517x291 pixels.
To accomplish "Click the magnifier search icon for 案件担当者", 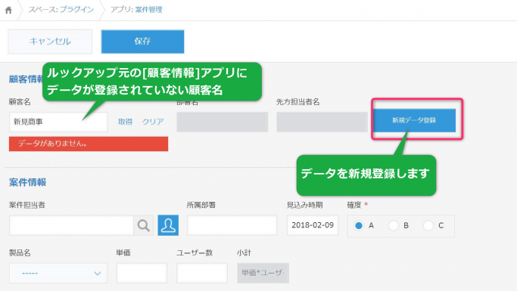I will click(x=143, y=225).
